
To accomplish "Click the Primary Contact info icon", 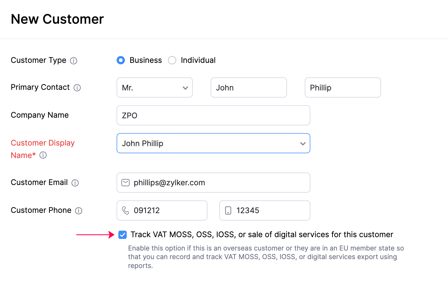I will (x=77, y=88).
